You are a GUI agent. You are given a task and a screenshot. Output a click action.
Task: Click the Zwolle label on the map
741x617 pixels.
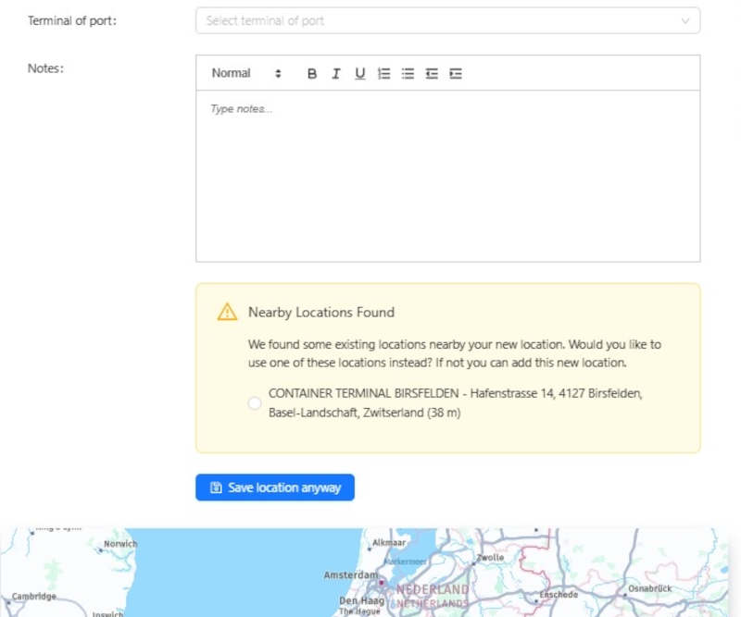tap(490, 558)
